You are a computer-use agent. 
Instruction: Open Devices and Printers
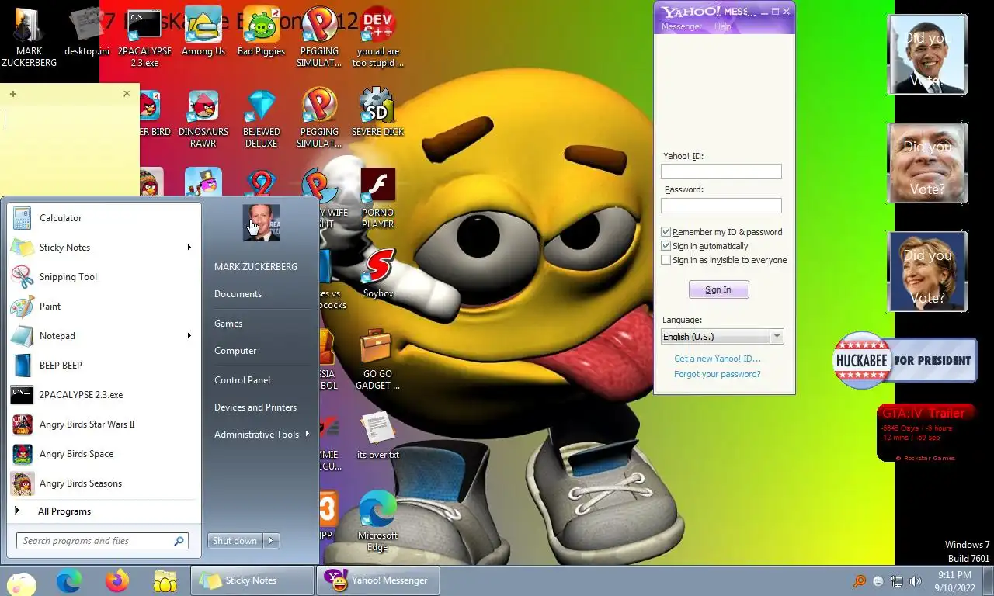pos(255,407)
